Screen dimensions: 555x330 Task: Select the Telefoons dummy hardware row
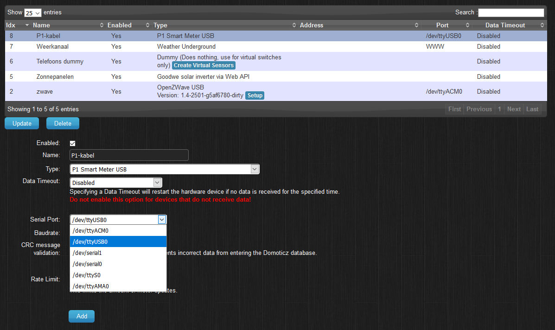[x=276, y=62]
